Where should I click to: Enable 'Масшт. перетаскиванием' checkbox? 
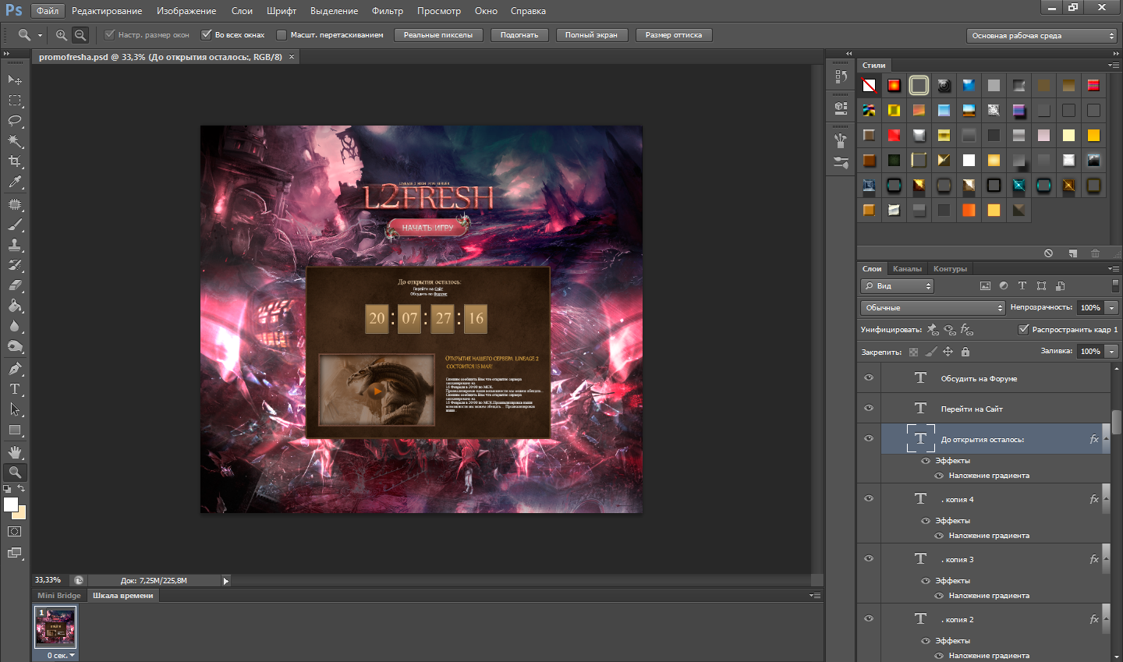282,35
